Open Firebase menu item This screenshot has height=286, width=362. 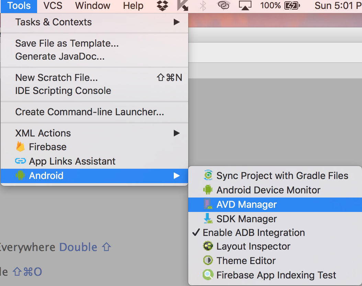[x=94, y=147]
